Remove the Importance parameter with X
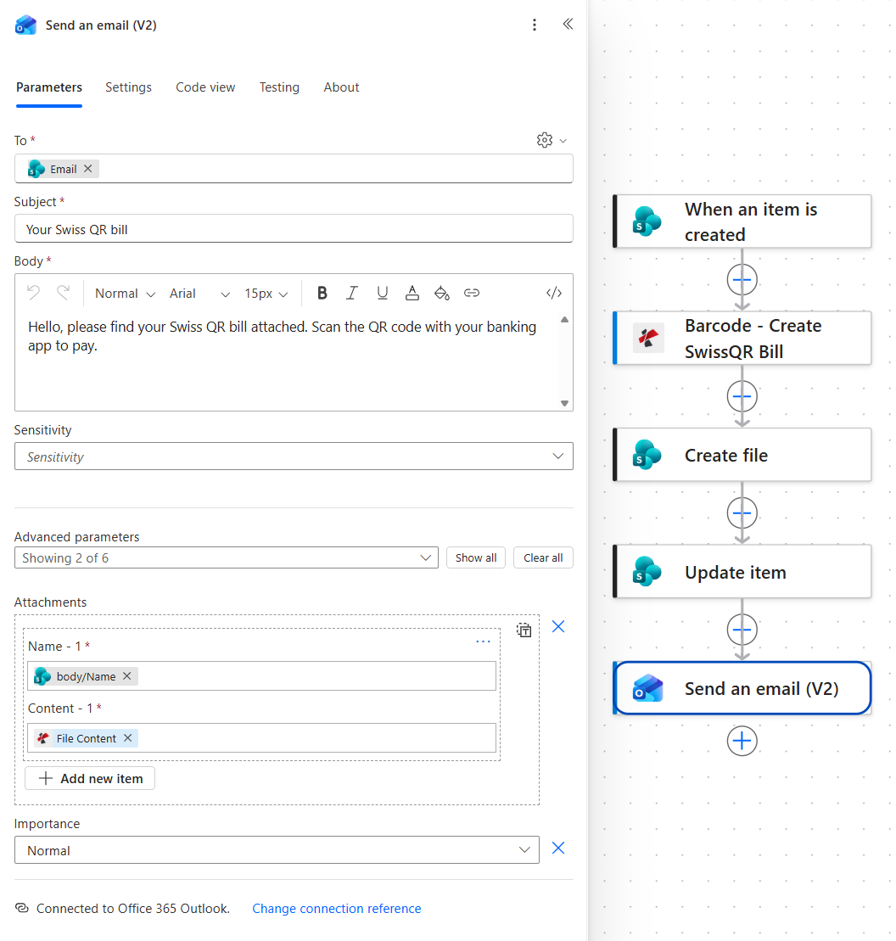The width and height of the screenshot is (896, 941). tap(558, 848)
